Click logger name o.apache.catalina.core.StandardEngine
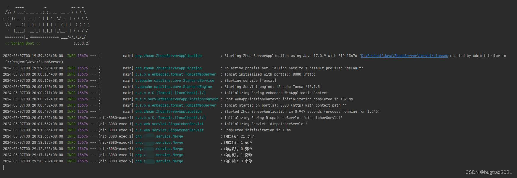This screenshot has height=178, width=517. [174, 87]
